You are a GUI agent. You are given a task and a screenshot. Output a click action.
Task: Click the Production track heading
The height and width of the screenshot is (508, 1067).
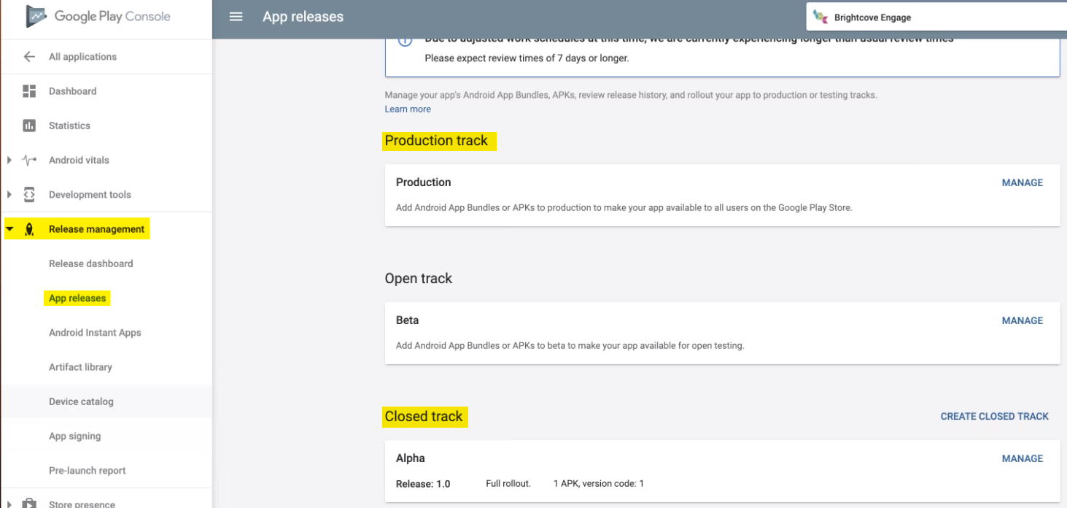tap(436, 140)
